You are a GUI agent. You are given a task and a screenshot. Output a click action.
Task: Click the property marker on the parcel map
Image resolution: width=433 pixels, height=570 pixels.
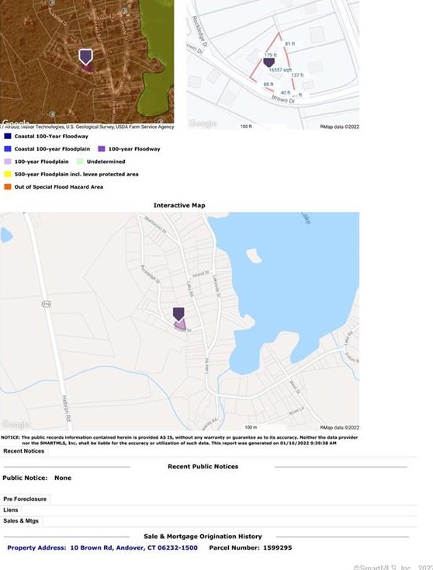(268, 62)
